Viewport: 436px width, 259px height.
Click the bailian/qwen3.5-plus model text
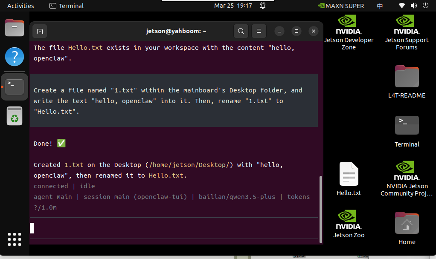pos(237,197)
